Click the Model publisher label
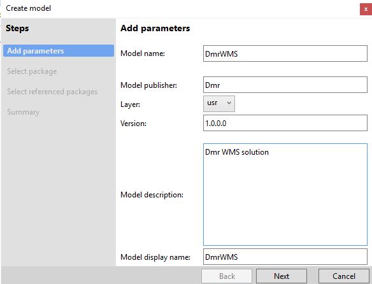The image size is (372, 284). coord(149,85)
